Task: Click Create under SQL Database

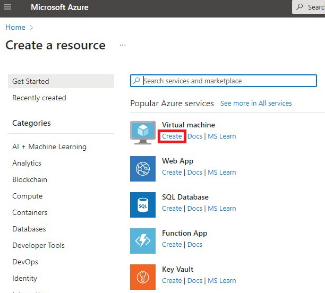Action: tap(172, 208)
